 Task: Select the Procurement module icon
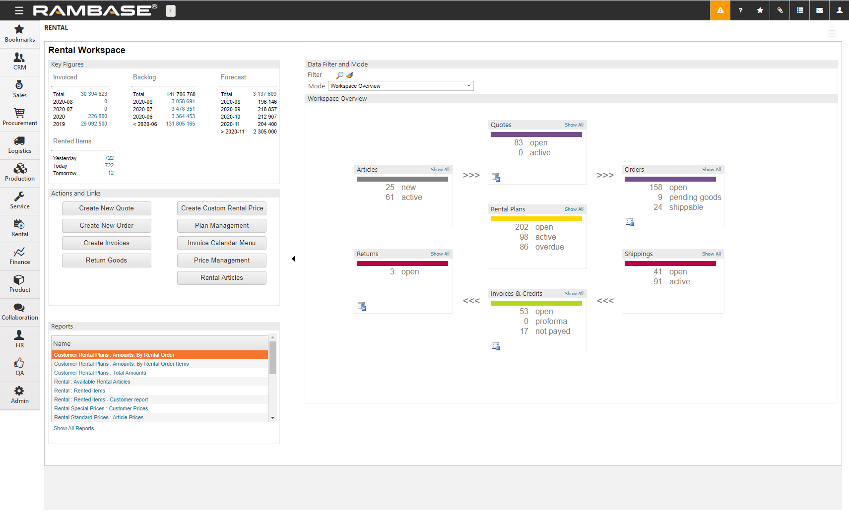pyautogui.click(x=20, y=117)
